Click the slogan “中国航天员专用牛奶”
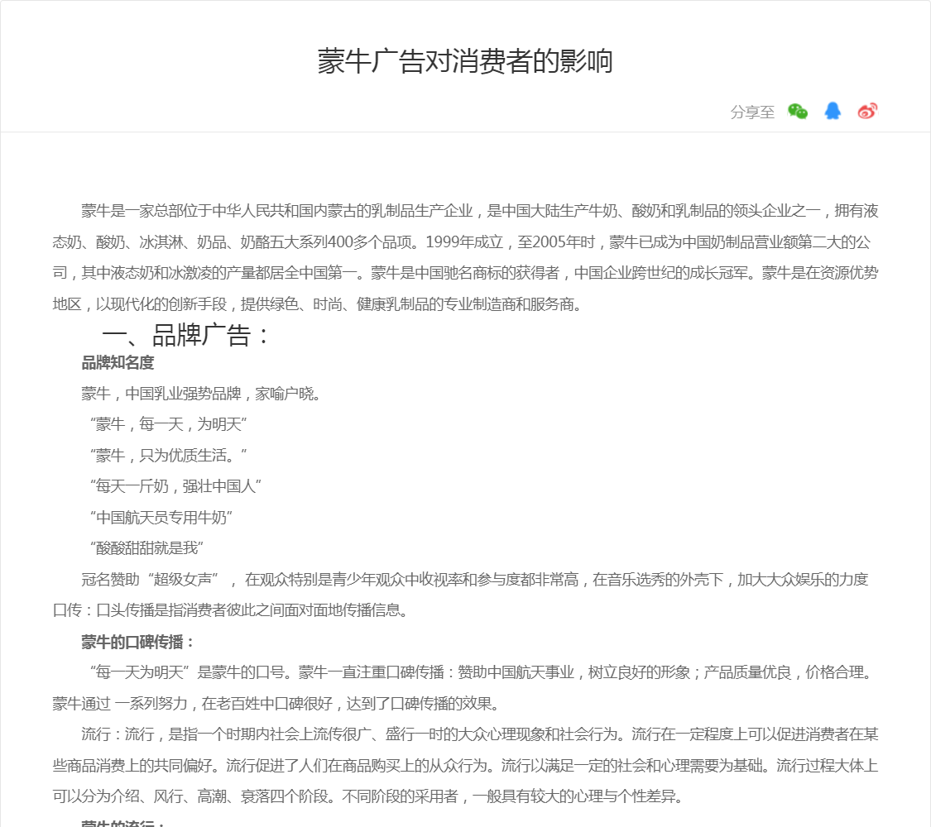This screenshot has height=827, width=931. (161, 518)
